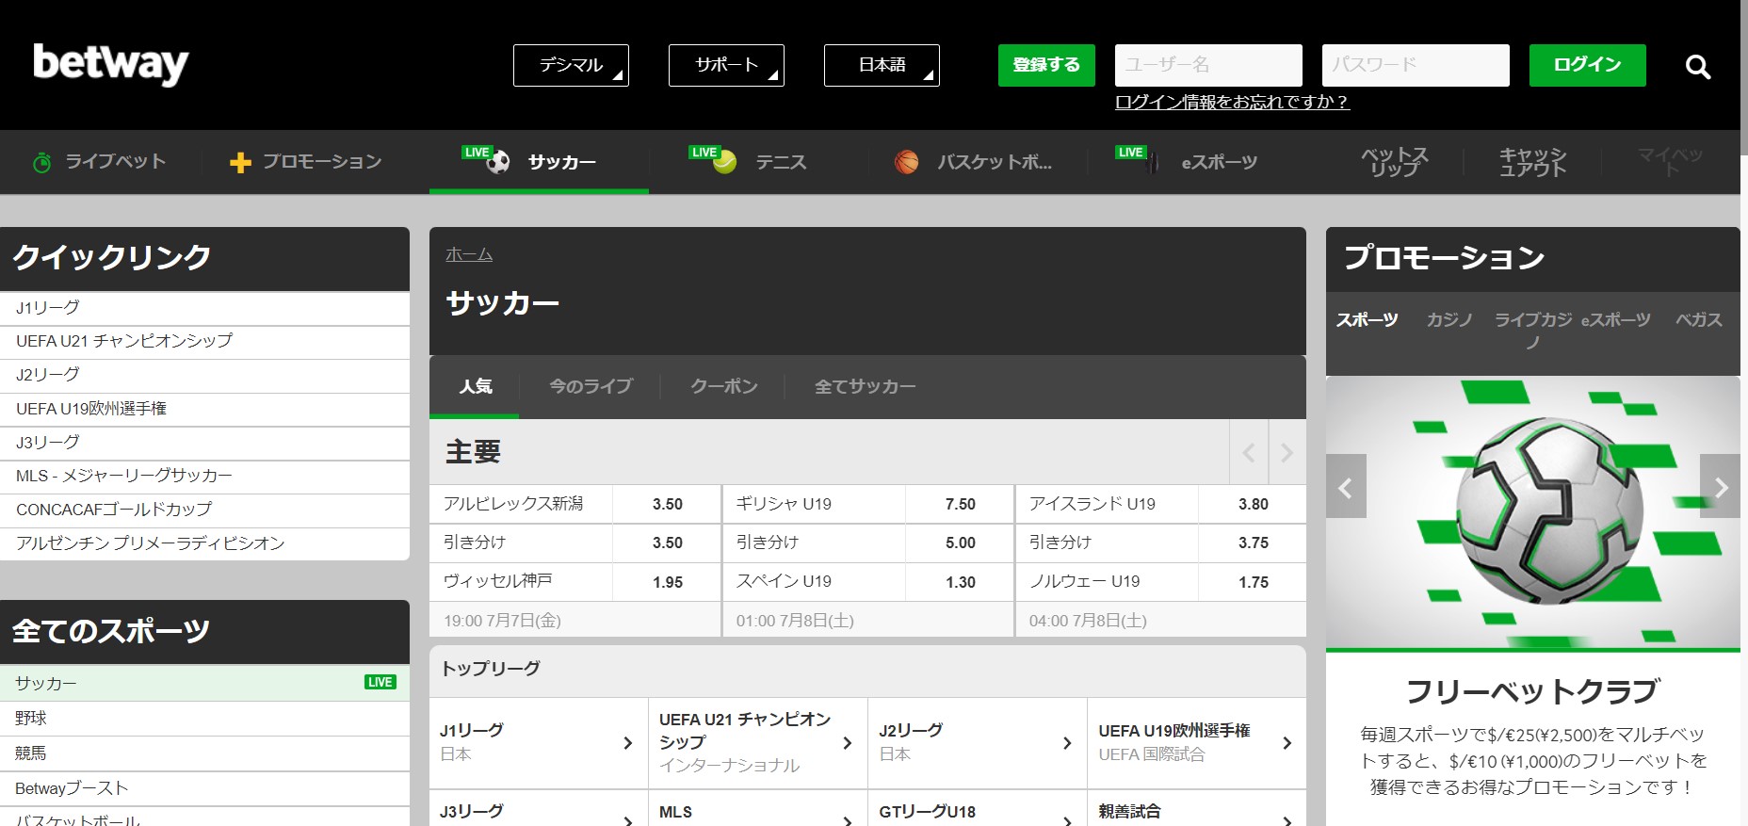Switch to 全てサッカー tab
Screen dimensions: 1748x826
[x=865, y=386]
